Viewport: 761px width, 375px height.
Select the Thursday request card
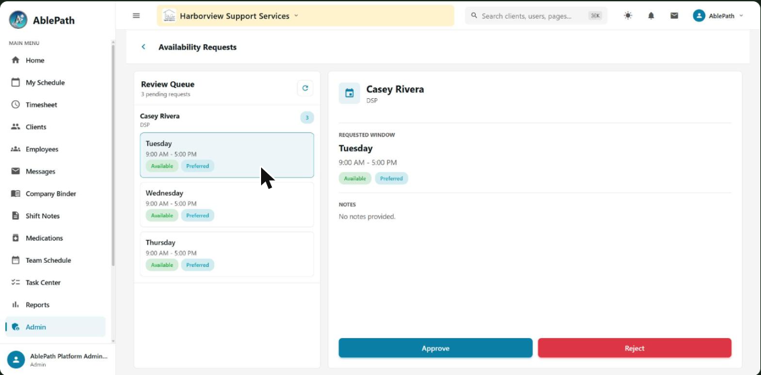click(227, 254)
